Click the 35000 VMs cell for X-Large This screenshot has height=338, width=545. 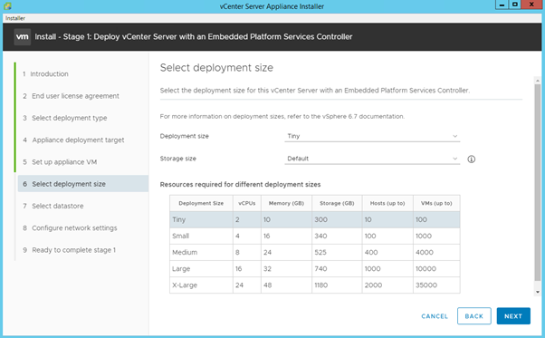click(436, 285)
